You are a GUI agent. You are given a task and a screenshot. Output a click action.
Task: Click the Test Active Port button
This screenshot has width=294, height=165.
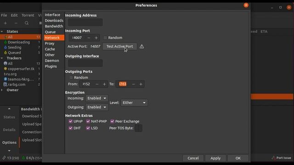pyautogui.click(x=119, y=46)
